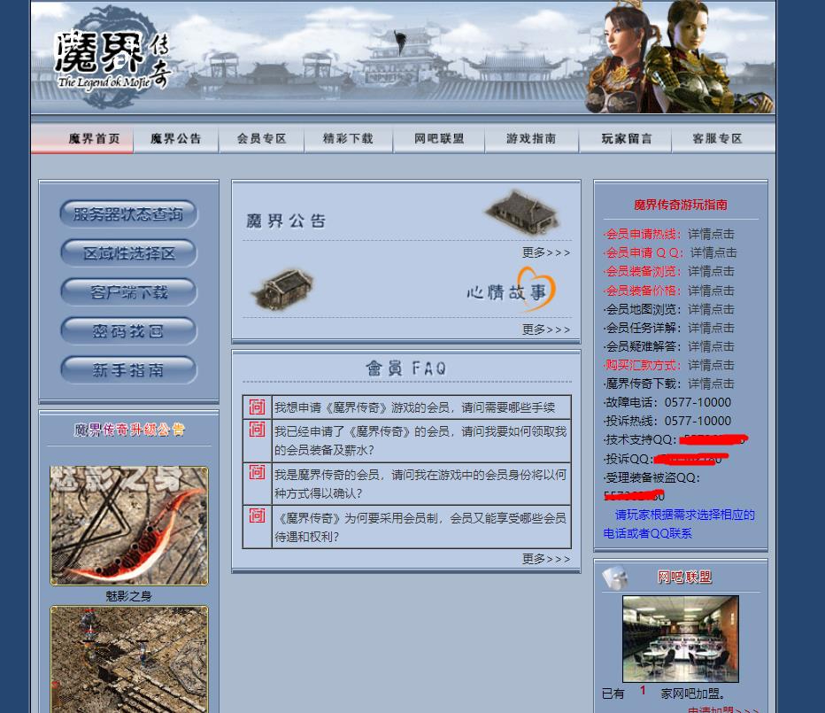
Task: Click 更多>>> below the FAQ list
Action: [x=544, y=559]
